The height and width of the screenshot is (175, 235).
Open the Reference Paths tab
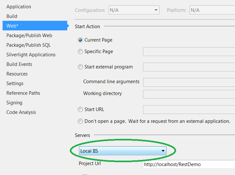[x=23, y=93]
